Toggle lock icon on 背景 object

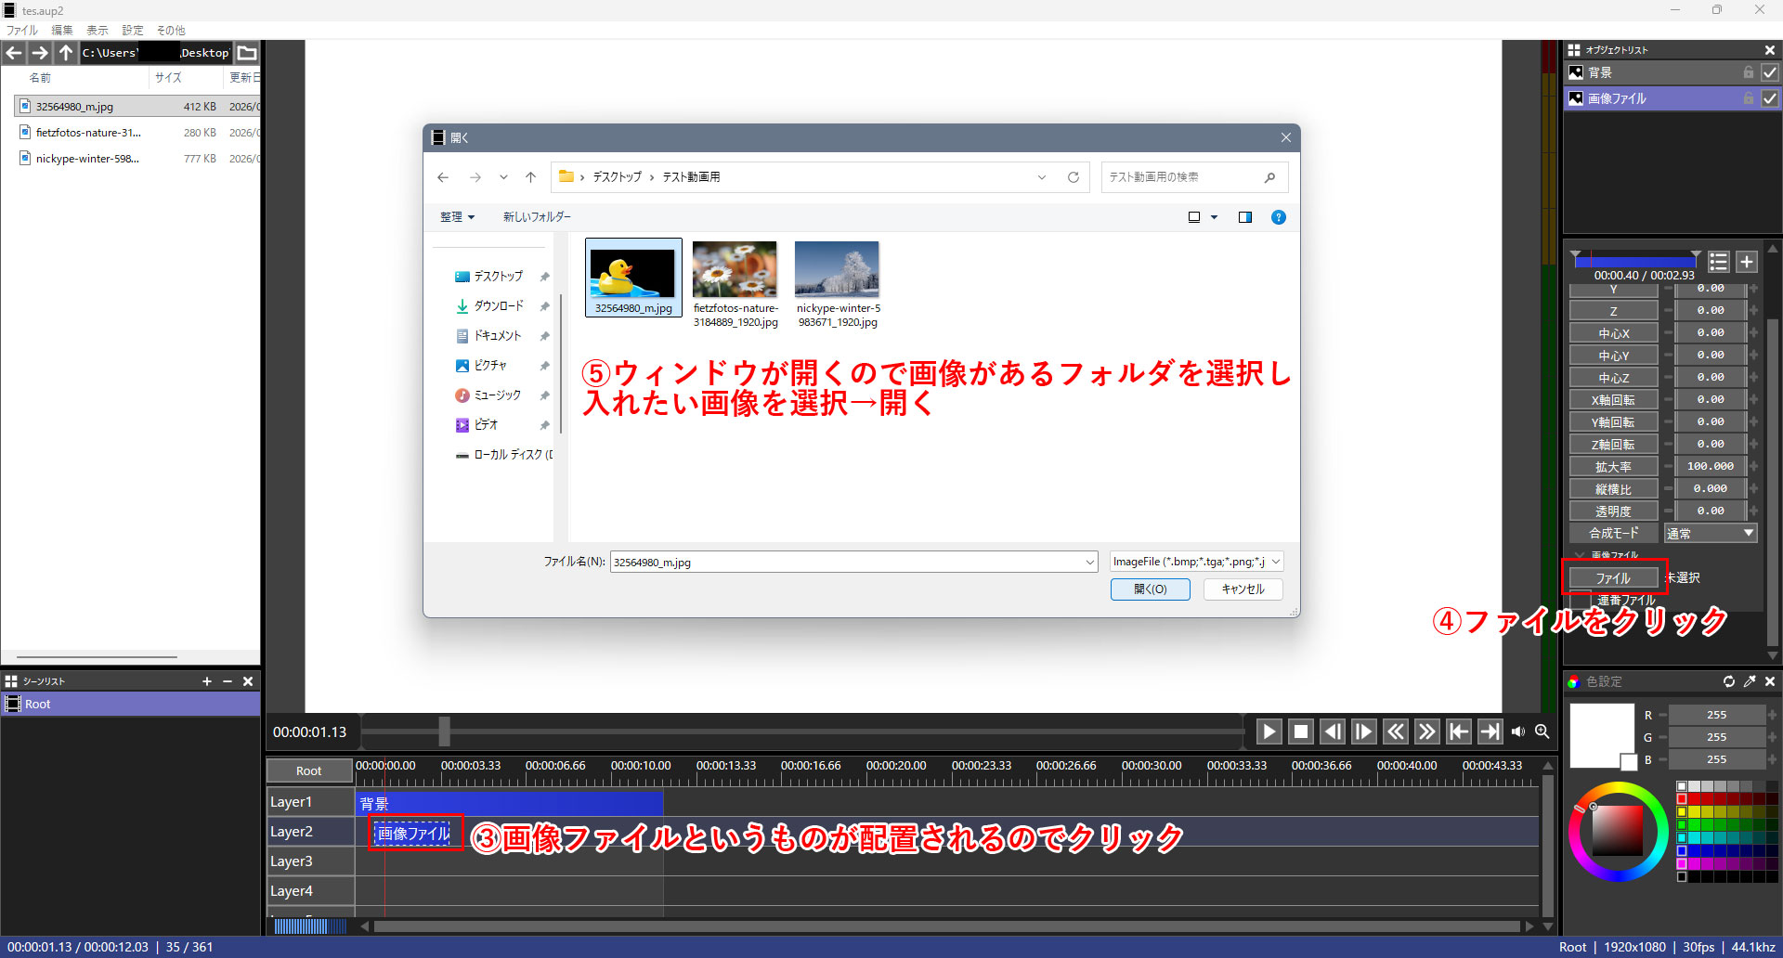(x=1749, y=72)
